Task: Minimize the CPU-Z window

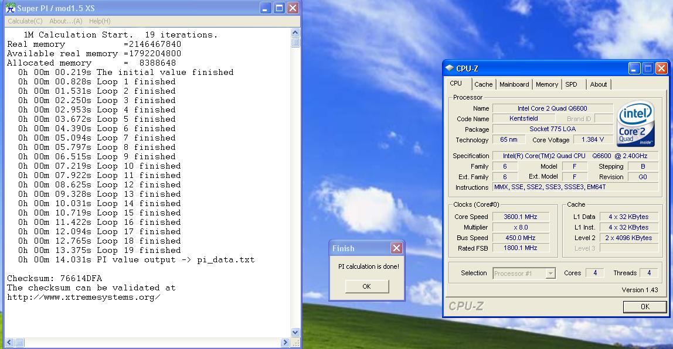Action: [634, 68]
